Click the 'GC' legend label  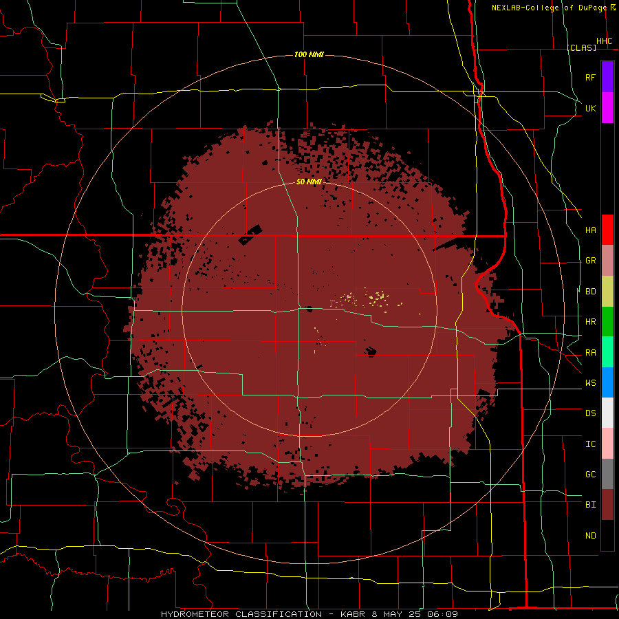coord(590,475)
